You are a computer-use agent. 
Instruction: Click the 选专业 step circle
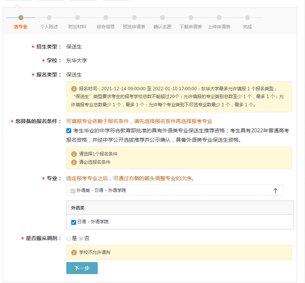click(x=21, y=18)
